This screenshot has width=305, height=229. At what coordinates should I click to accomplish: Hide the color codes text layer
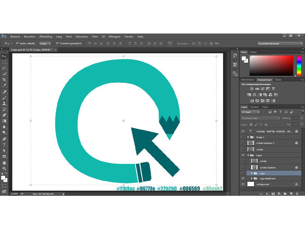click(243, 131)
